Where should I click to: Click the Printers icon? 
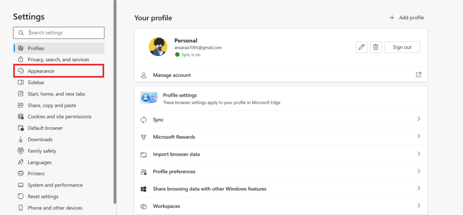21,174
